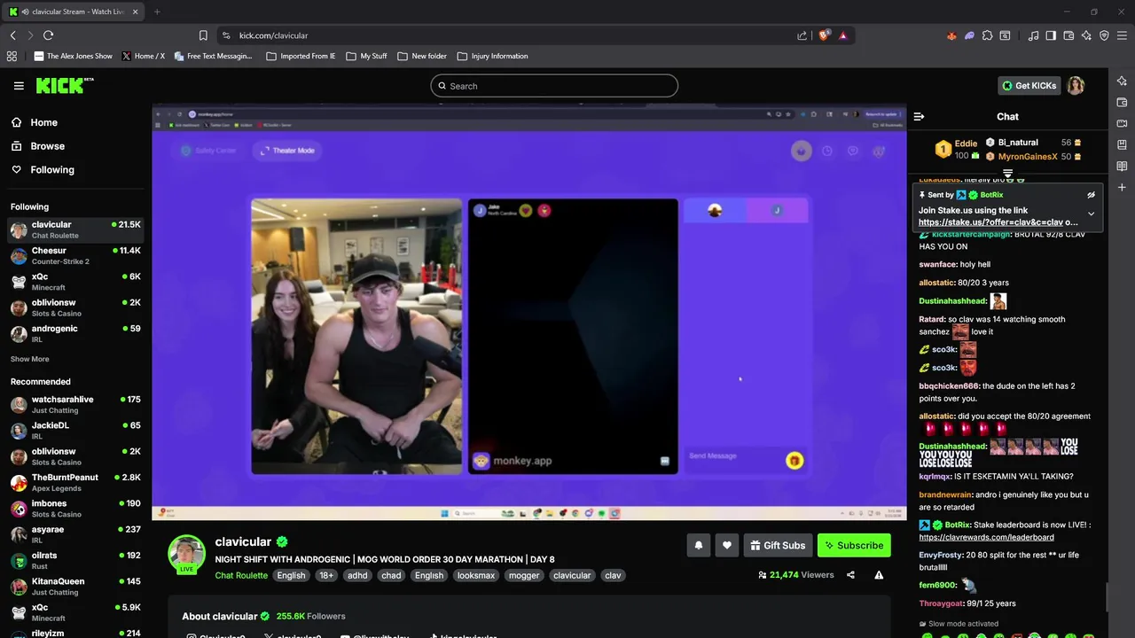Open the MetaMask fox extension
Image resolution: width=1135 pixels, height=638 pixels.
tap(951, 35)
